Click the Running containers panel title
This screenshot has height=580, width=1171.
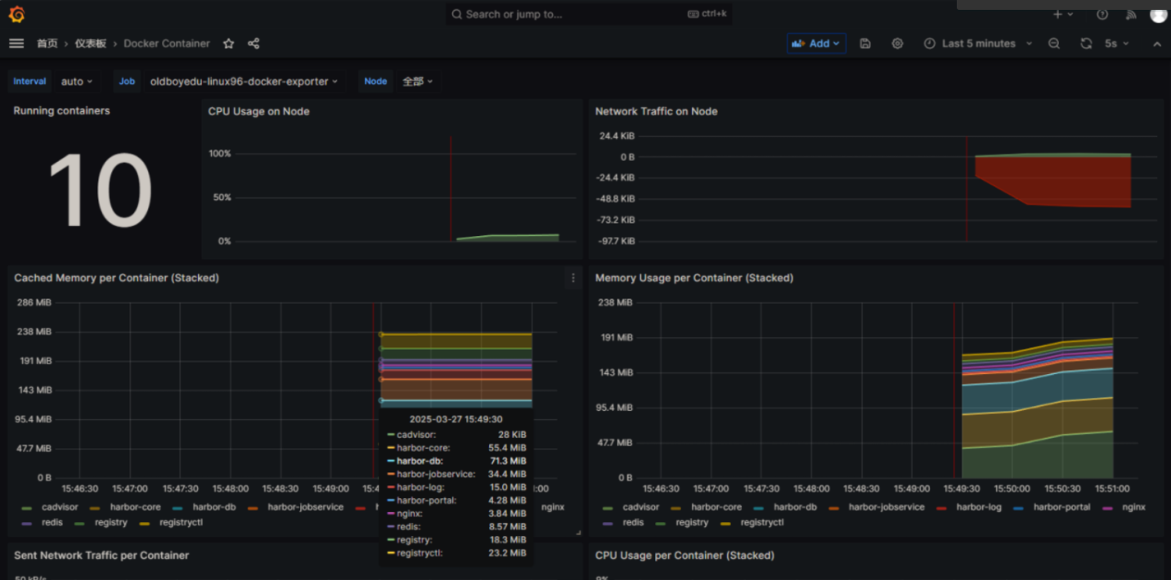tap(61, 110)
